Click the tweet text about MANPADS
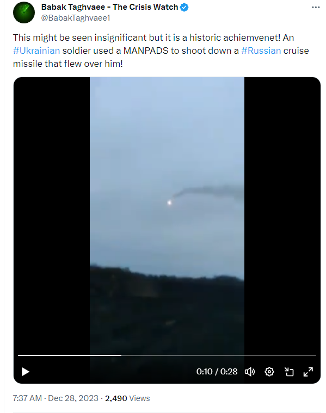326x413 pixels. (x=161, y=51)
